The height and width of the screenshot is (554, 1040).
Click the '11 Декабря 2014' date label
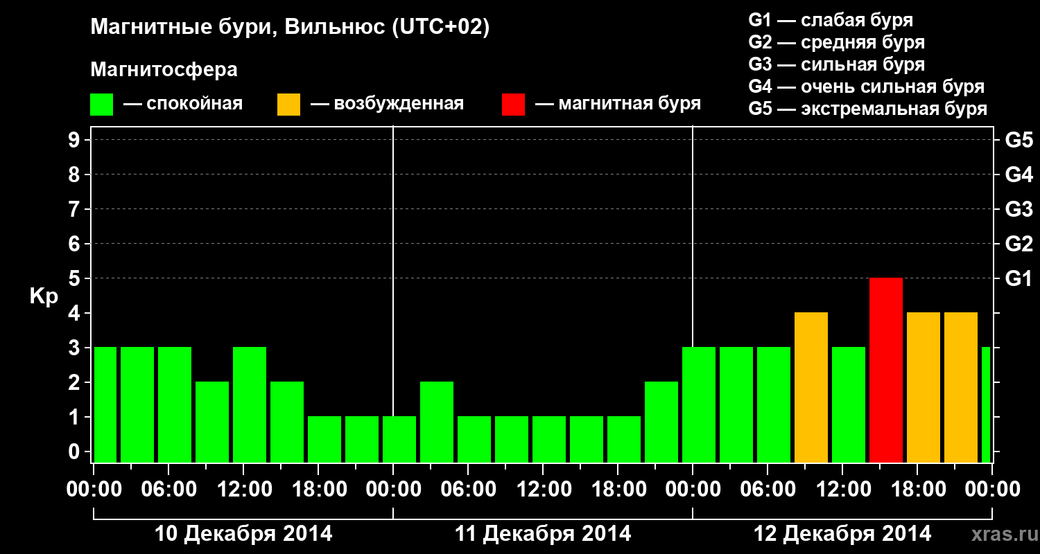point(543,534)
